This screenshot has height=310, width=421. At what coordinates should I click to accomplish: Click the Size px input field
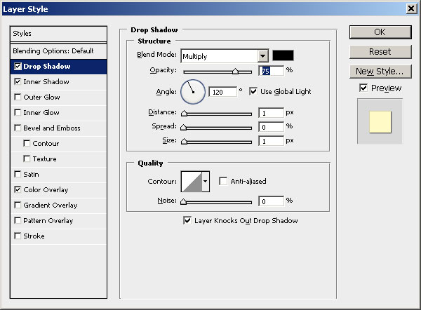tap(271, 141)
